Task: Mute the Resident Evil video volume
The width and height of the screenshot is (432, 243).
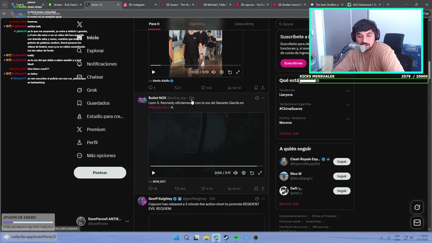Action: (x=236, y=173)
